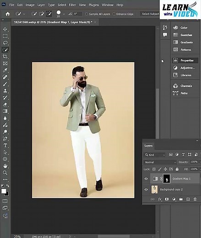Add layer style with fx icon
This screenshot has width=201, height=238.
click(160, 199)
